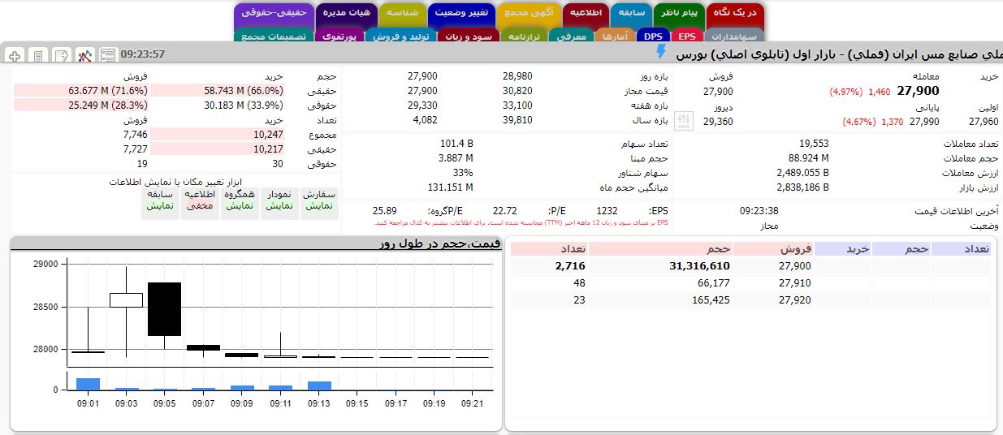This screenshot has width=1003, height=435.
Task: Open the پیام ناظر tab
Action: pyautogui.click(x=681, y=14)
